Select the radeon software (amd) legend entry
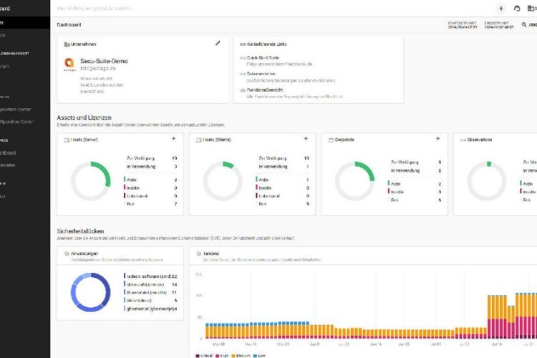Screen dimensions: 537x358 click(150, 276)
